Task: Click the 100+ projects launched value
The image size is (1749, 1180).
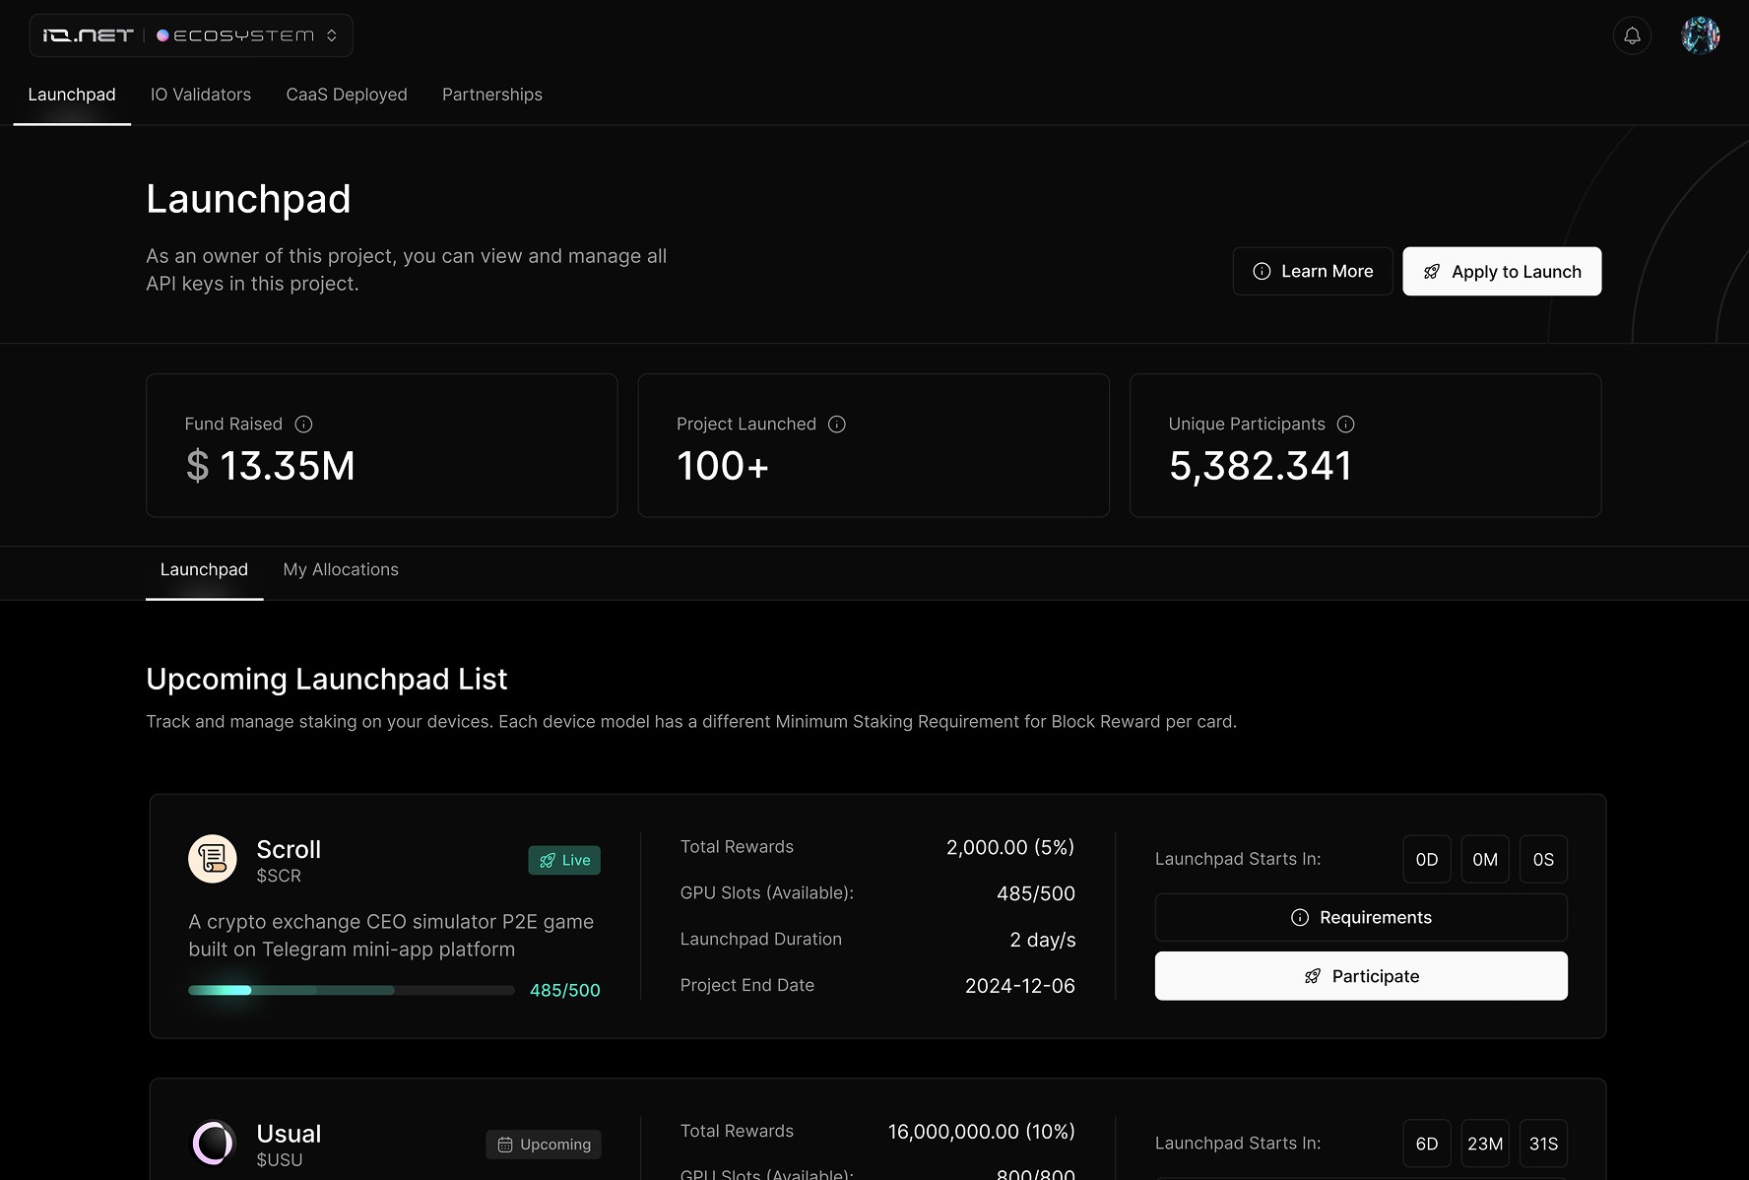Action: point(723,466)
